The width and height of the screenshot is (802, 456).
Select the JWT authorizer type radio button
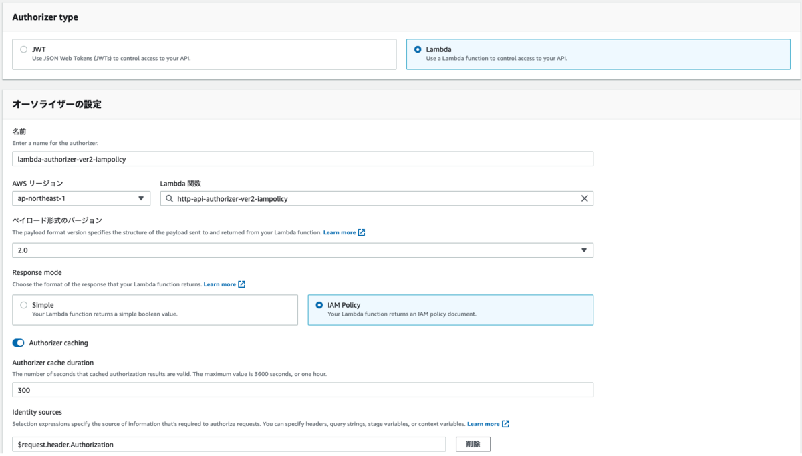click(24, 49)
